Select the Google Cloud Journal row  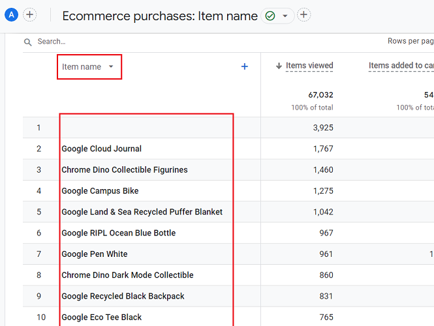101,149
